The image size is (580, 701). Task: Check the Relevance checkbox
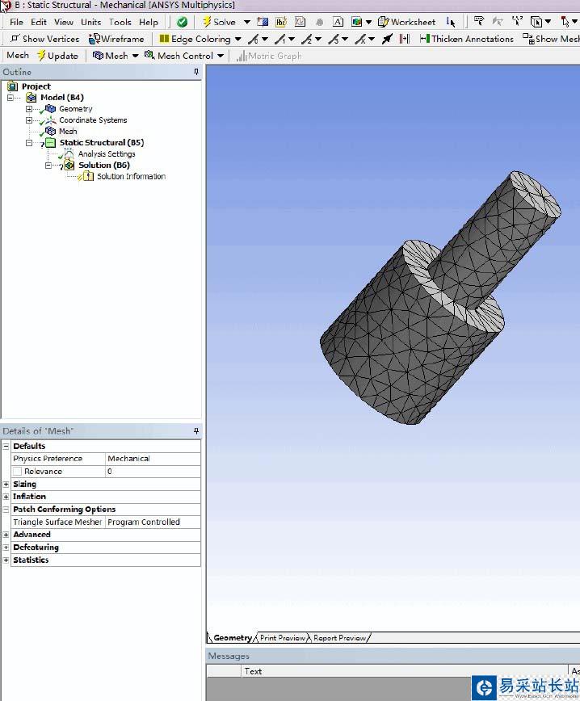[18, 471]
